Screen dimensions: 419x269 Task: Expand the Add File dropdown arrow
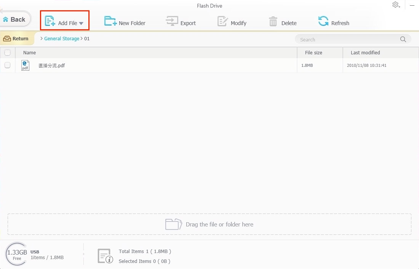click(x=81, y=24)
